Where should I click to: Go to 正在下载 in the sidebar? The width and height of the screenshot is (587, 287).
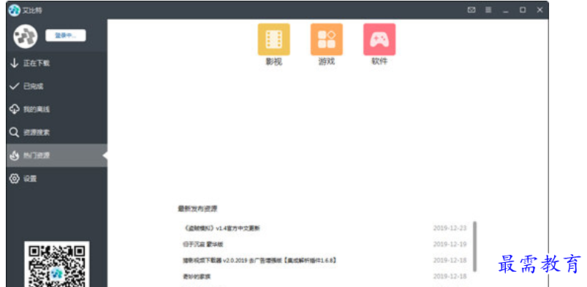point(57,63)
